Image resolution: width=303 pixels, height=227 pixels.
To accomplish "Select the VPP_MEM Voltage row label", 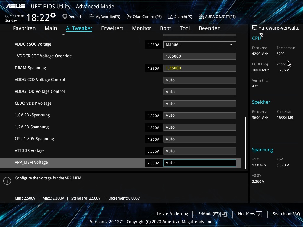I will [x=31, y=163].
